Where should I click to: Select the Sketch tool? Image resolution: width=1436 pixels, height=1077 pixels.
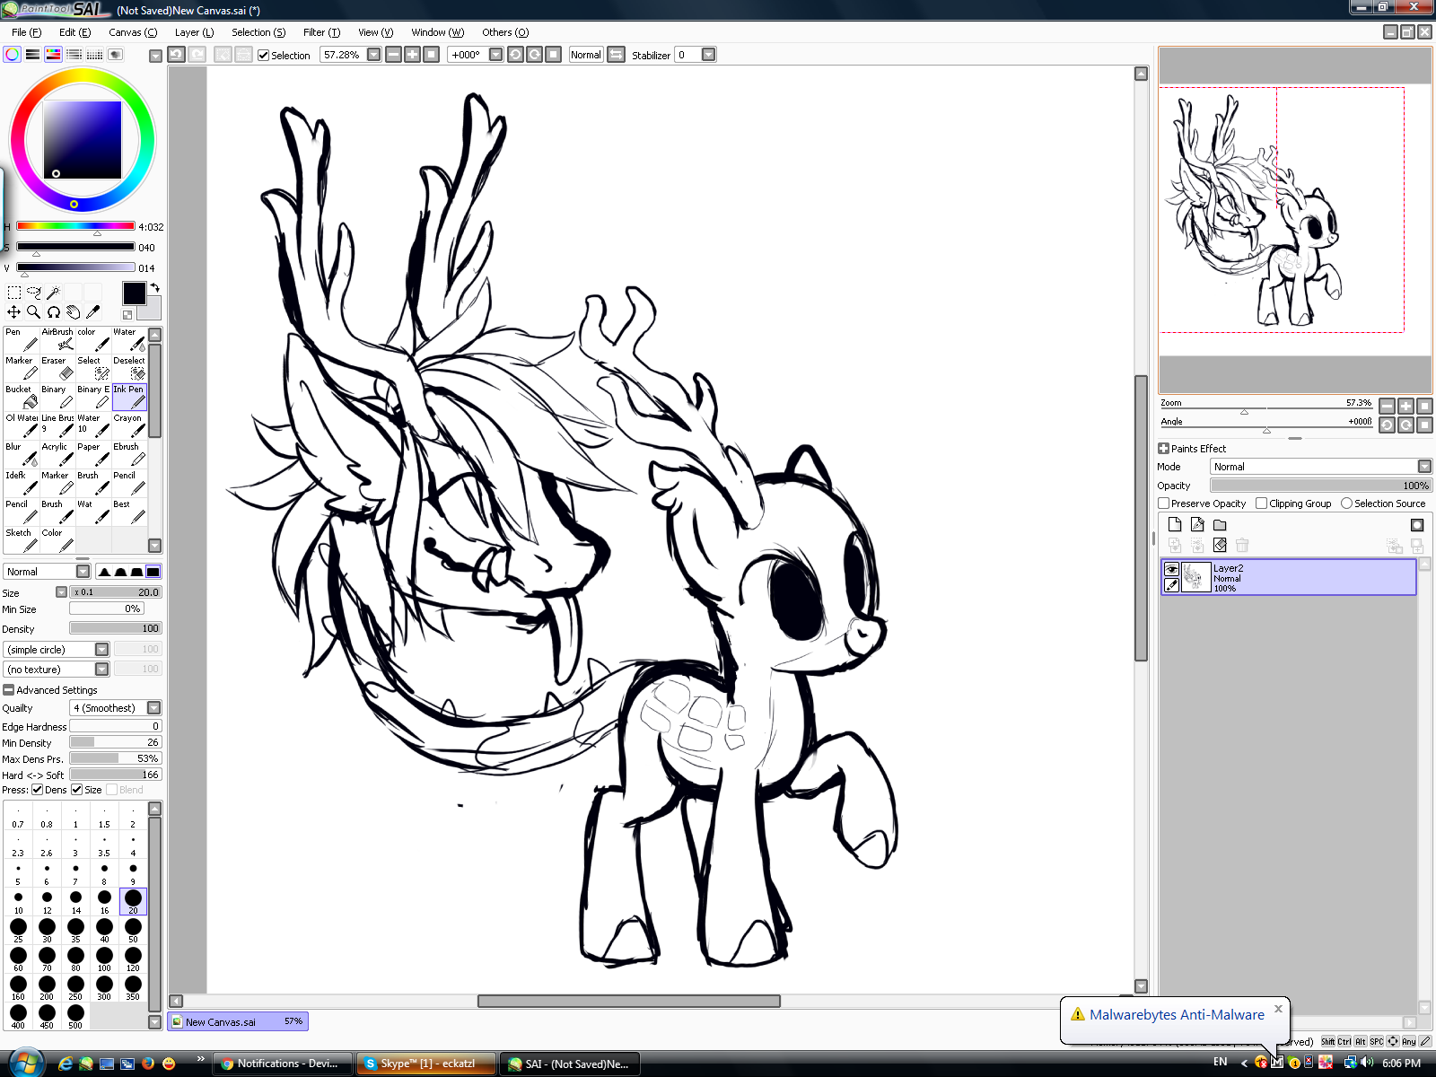coord(22,540)
